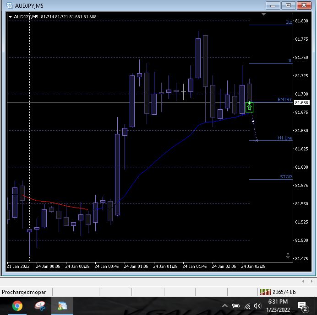
Task: Click the Prochargedmopar status bar profile
Action: [24, 292]
